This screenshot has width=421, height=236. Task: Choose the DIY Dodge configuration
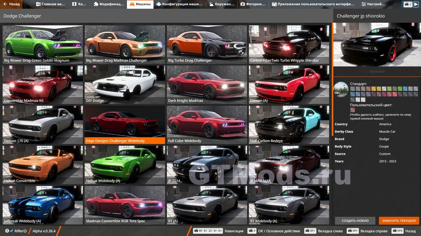(x=125, y=85)
